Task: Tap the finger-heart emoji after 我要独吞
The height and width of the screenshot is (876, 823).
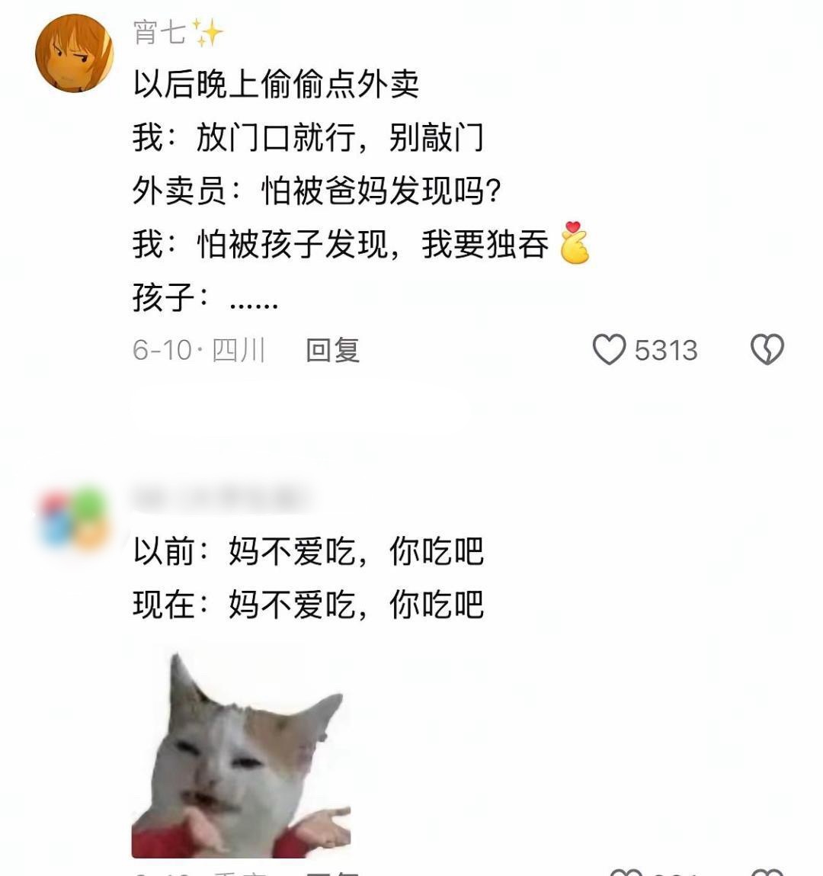Action: (575, 242)
